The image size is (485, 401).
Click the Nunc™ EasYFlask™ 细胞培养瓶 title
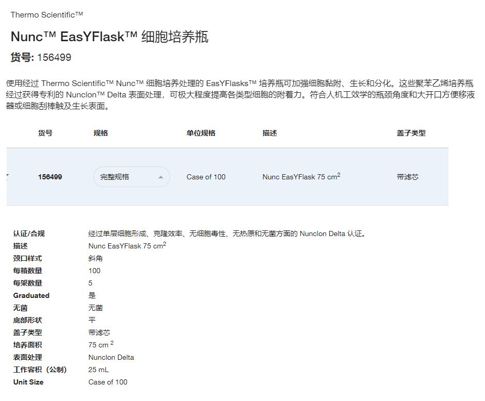coord(109,37)
